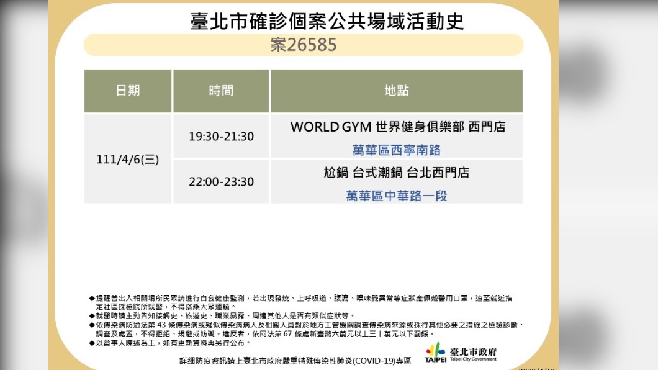Select the date cell 111/4/6(三)
Image resolution: width=658 pixels, height=370 pixels.
pos(128,160)
